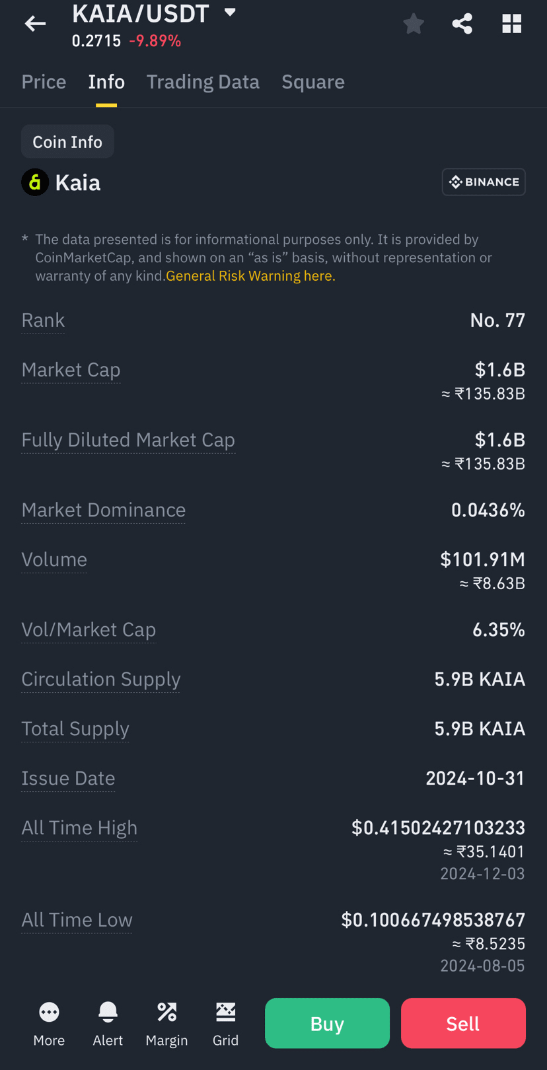547x1070 pixels.
Task: Tap the Kaia coin logo icon
Action: point(35,182)
